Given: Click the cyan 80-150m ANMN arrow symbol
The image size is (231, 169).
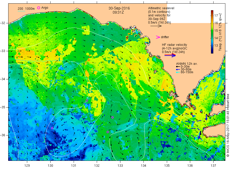Looking at the screenshot, I should point(178,72).
